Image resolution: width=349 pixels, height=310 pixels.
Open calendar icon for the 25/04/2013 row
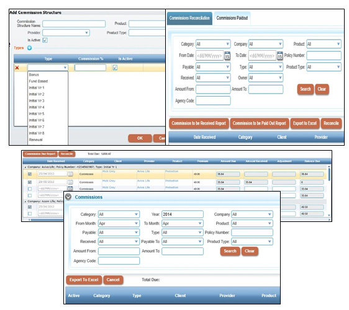click(x=70, y=174)
